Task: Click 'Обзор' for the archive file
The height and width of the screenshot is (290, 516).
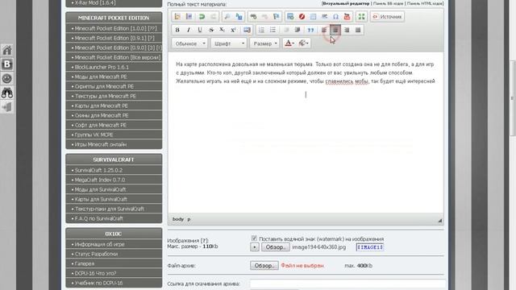Action: (x=264, y=265)
